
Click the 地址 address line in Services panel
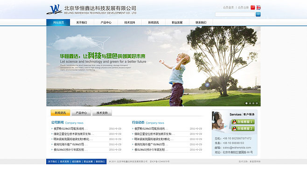click(234, 152)
